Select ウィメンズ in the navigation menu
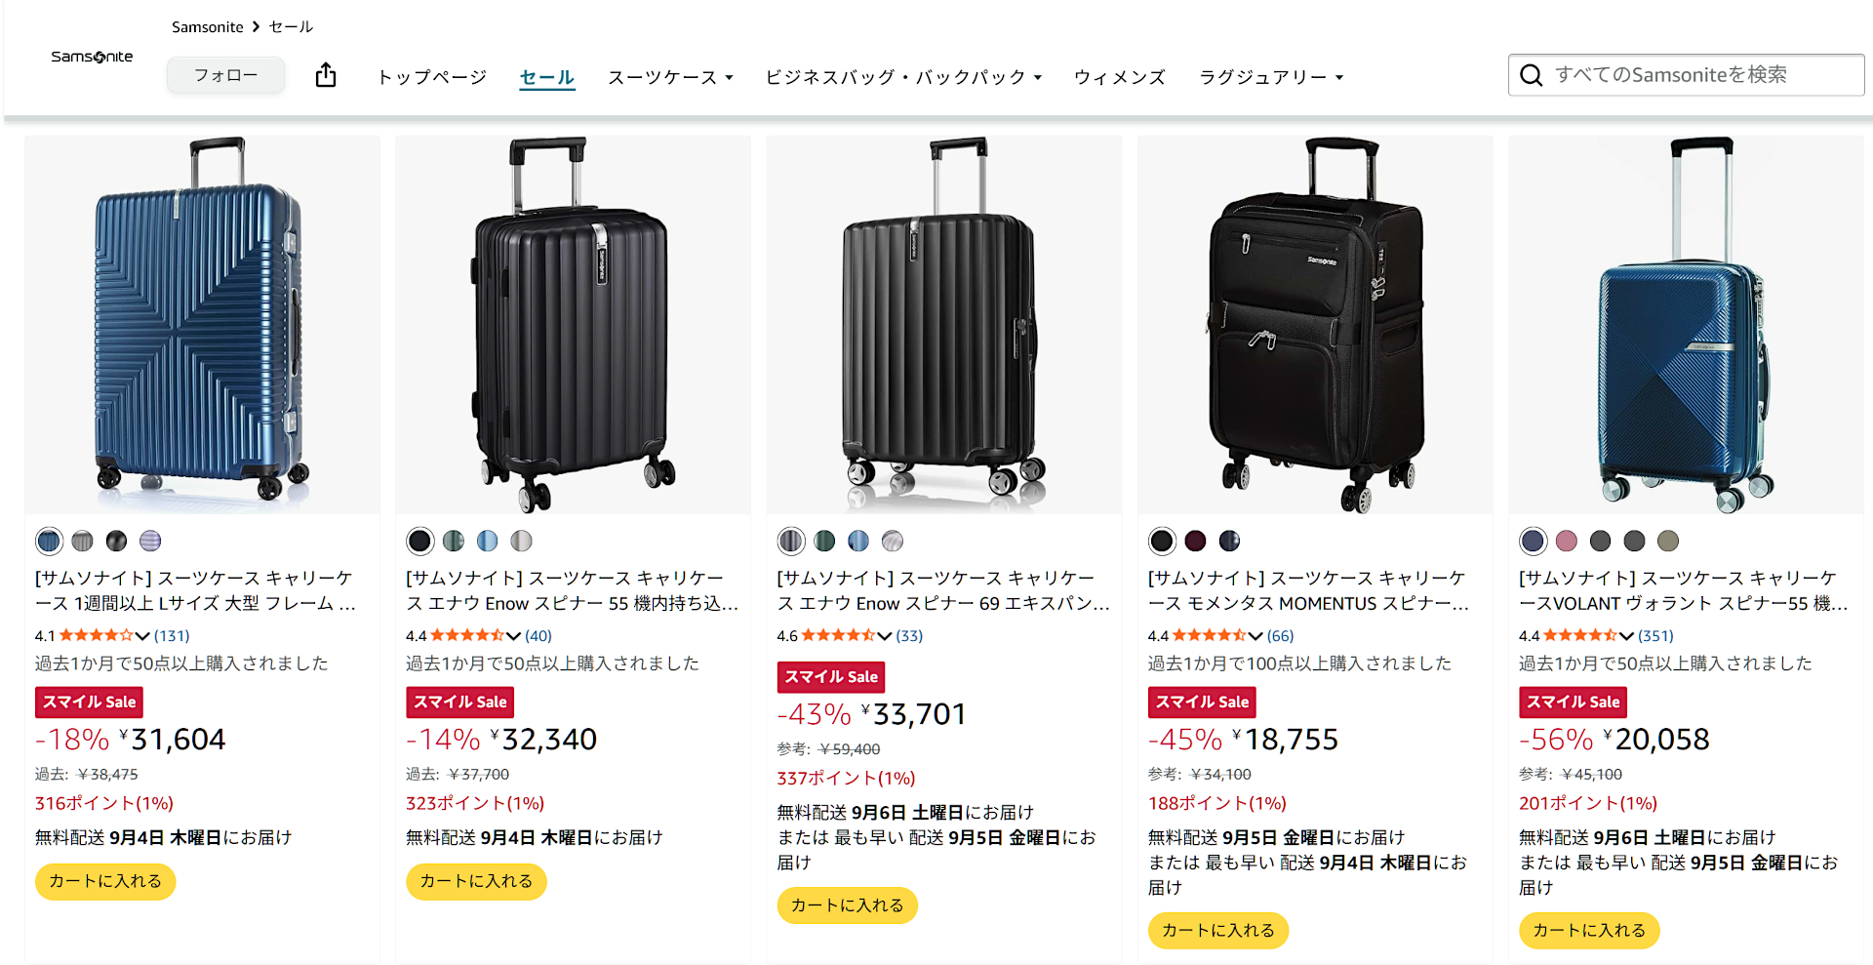Viewport: 1873px width, 965px height. click(1119, 77)
